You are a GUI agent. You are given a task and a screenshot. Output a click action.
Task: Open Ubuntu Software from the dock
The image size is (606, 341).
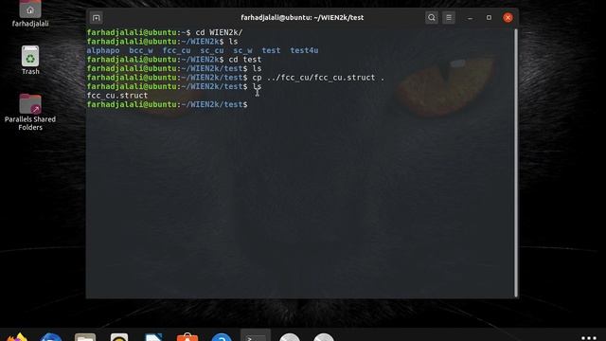187,337
